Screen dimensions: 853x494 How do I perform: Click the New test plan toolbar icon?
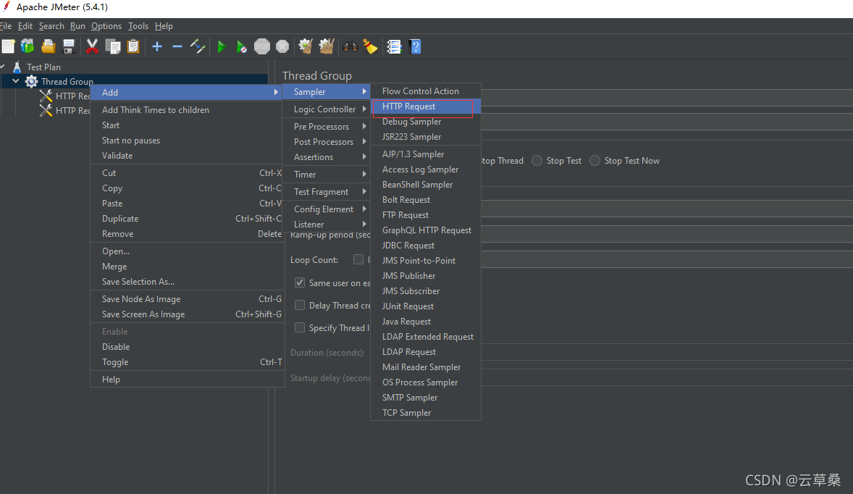pyautogui.click(x=8, y=47)
